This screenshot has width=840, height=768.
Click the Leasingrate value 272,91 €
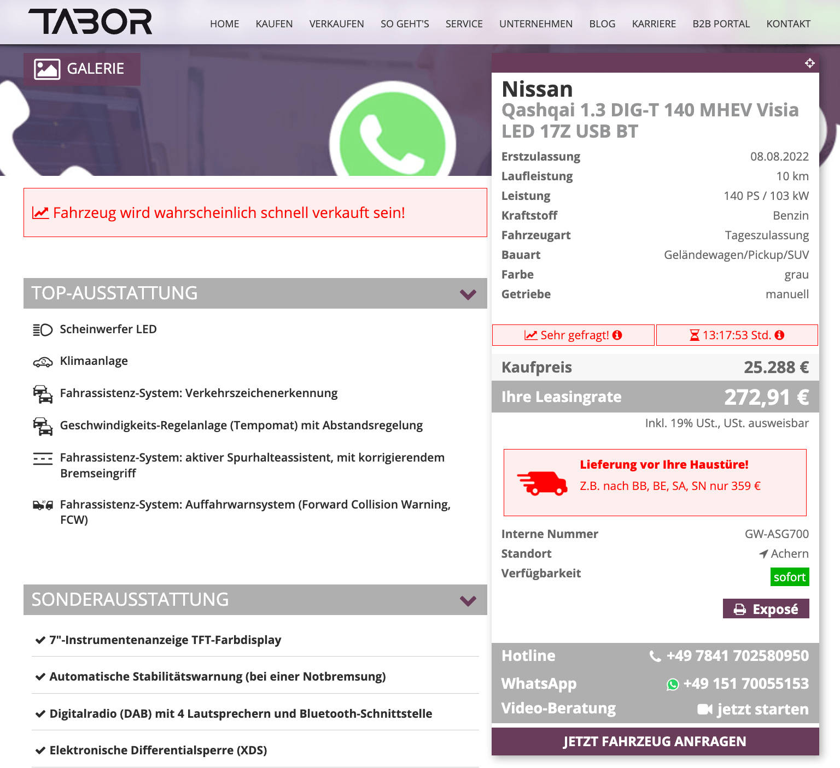(767, 397)
